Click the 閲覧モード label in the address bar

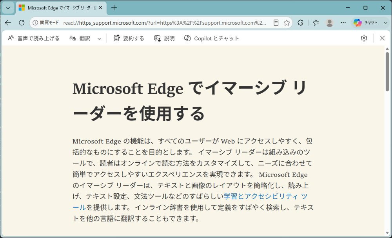point(49,23)
